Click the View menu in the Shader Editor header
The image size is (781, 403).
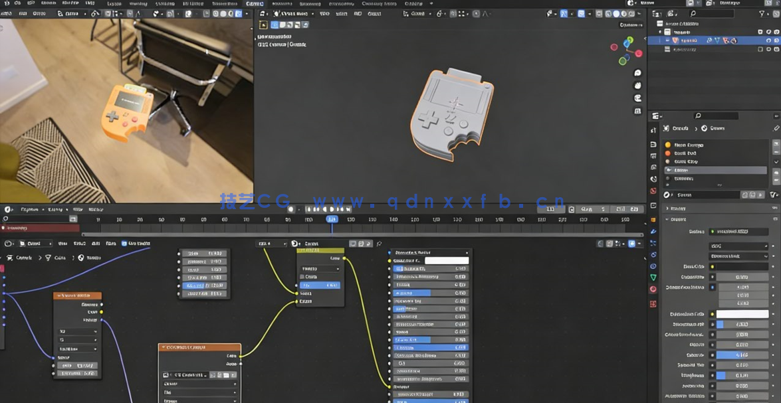[x=62, y=243]
